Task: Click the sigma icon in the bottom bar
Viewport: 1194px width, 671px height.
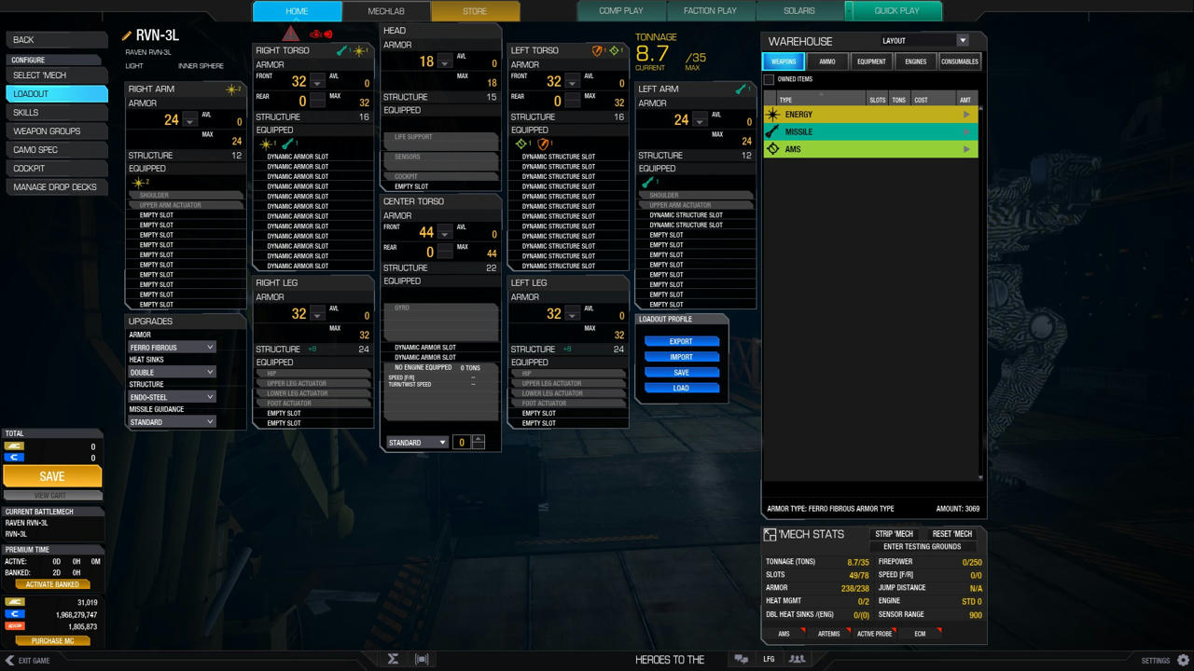Action: pyautogui.click(x=394, y=659)
